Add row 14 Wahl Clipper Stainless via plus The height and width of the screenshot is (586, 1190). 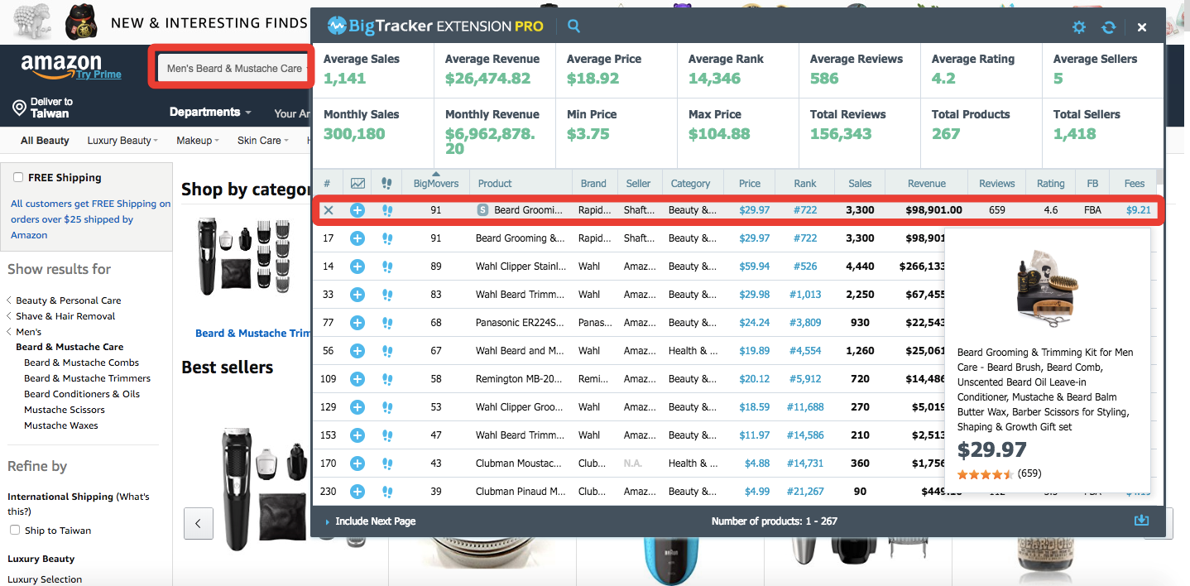coord(357,267)
